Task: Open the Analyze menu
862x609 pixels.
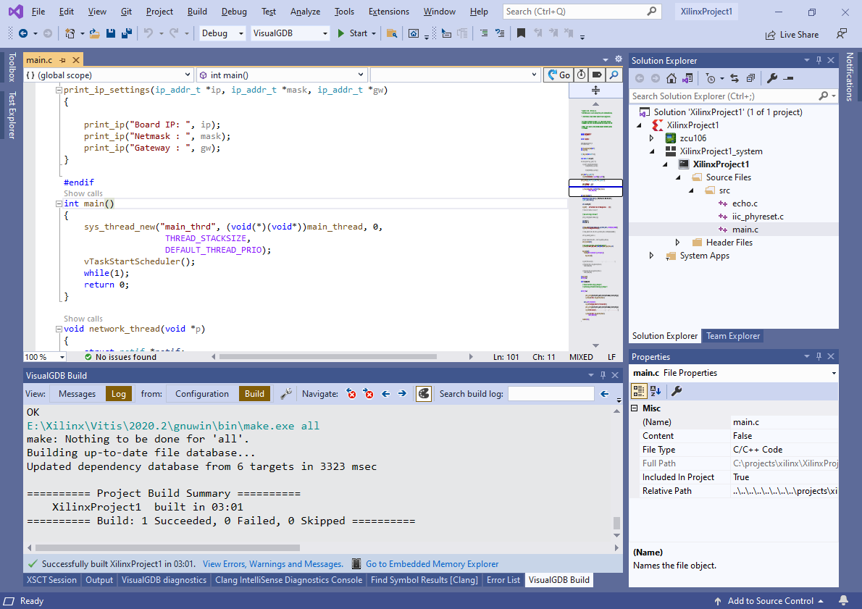Action: [x=305, y=12]
